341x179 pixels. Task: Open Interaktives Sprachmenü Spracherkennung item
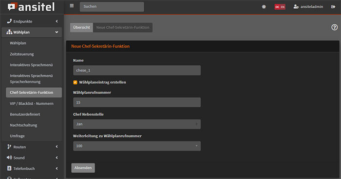coord(31,79)
